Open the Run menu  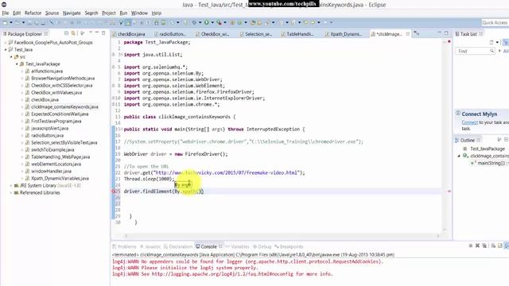coord(123,13)
